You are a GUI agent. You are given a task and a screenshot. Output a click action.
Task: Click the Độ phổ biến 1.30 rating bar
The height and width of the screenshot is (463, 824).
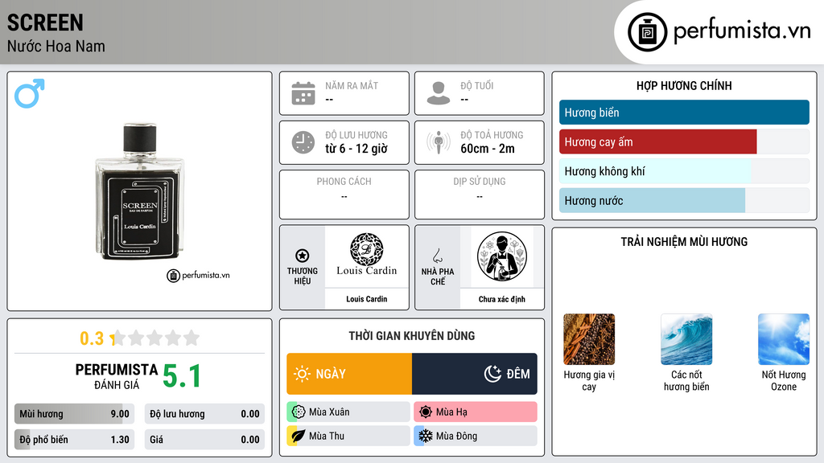pos(74,440)
